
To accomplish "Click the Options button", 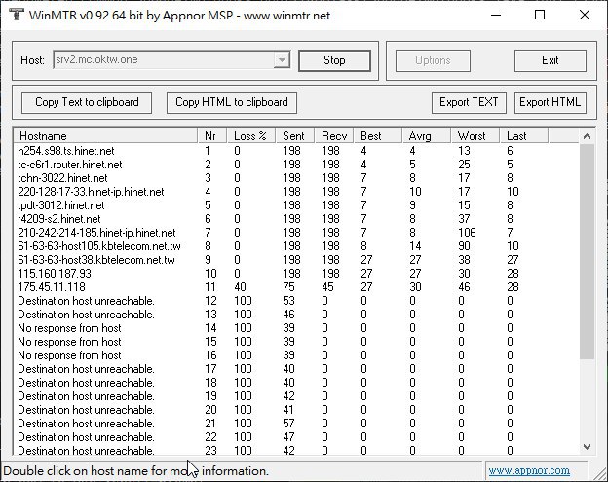I will (433, 60).
